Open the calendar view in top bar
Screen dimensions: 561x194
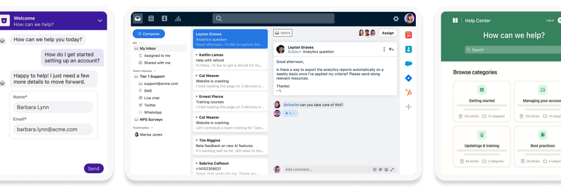151,19
